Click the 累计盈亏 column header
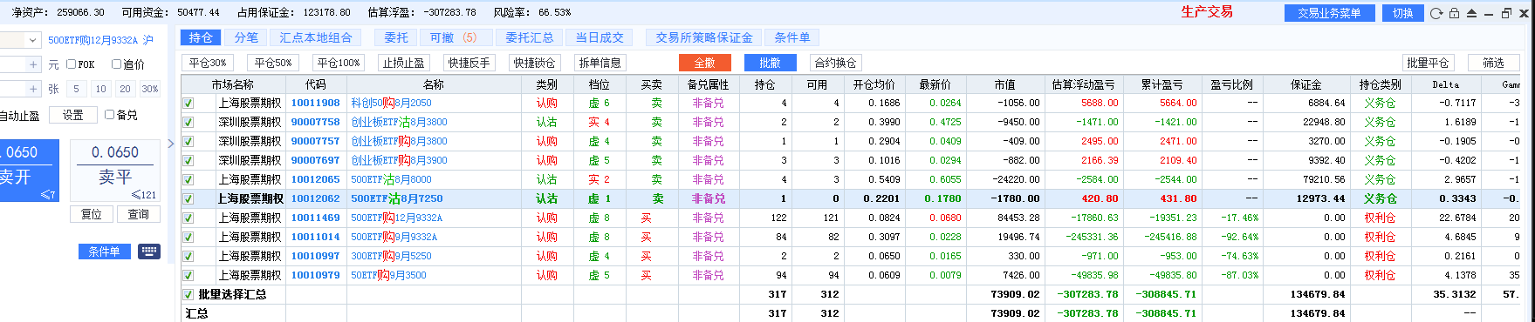The image size is (1535, 322). pos(1162,84)
